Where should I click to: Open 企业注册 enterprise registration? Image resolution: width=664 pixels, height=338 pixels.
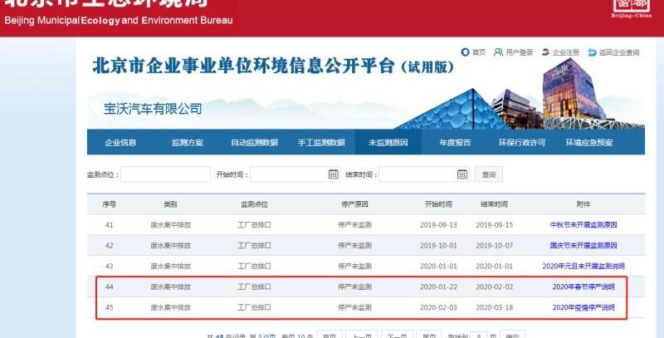tap(560, 52)
